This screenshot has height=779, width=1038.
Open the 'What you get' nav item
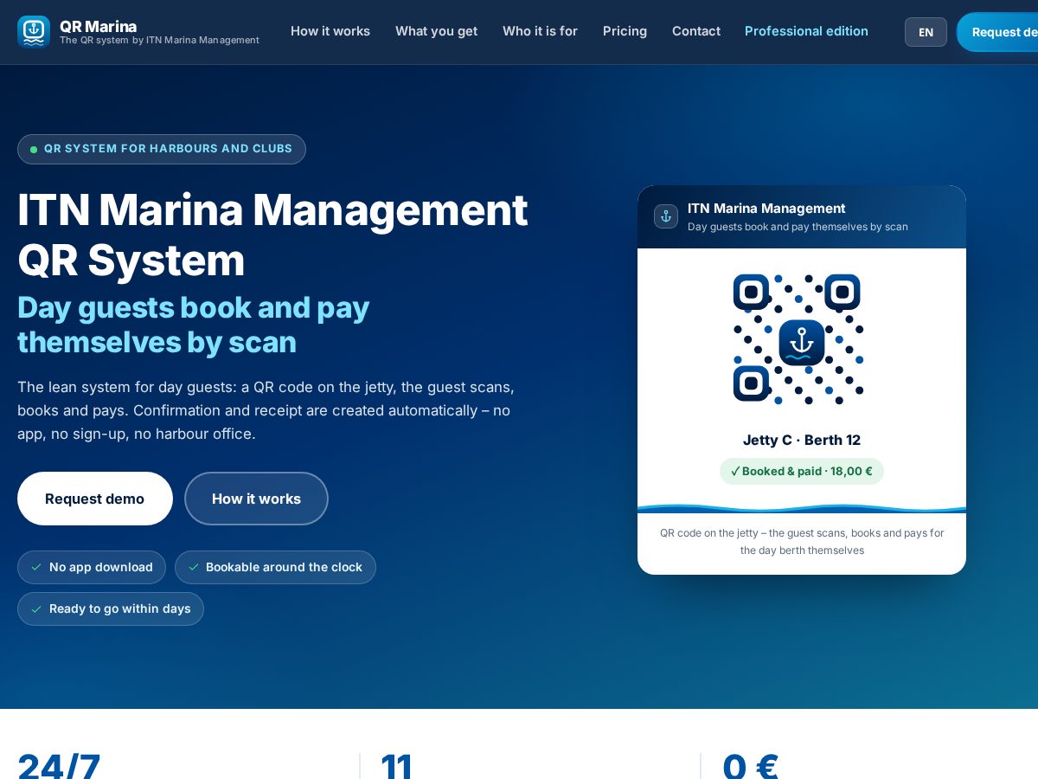click(436, 31)
